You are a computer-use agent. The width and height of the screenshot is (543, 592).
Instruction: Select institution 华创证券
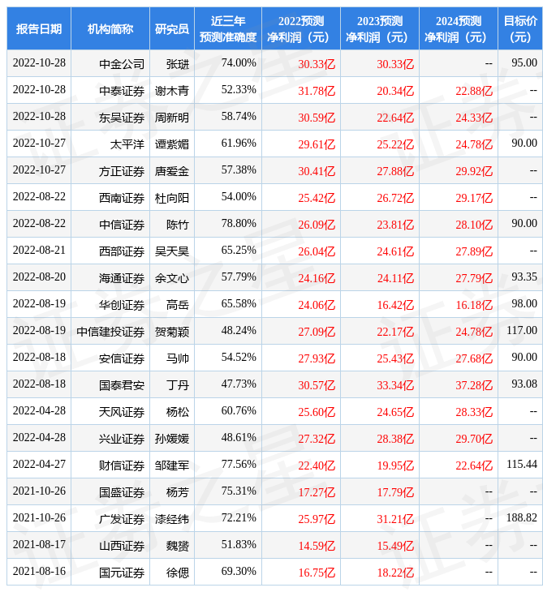122,305
